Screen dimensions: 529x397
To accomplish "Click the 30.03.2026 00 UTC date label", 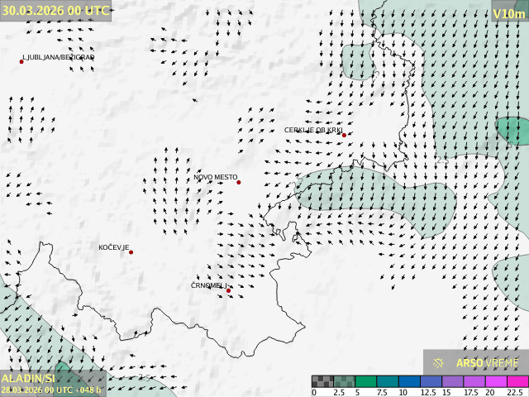I will tap(55, 11).
